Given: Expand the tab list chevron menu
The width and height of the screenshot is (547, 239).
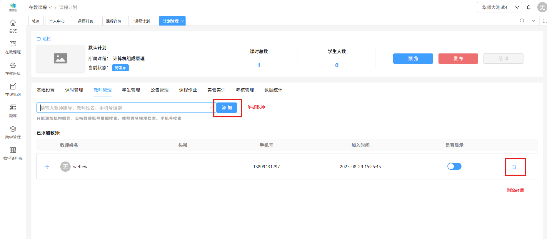Looking at the screenshot, I should [533, 21].
